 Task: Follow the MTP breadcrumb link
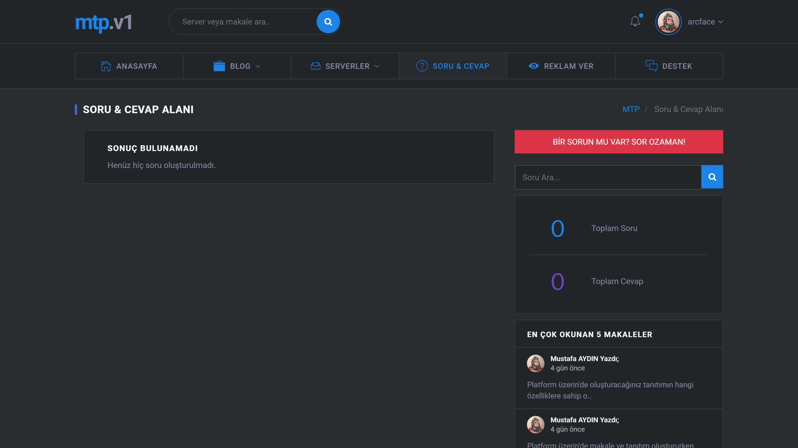631,109
